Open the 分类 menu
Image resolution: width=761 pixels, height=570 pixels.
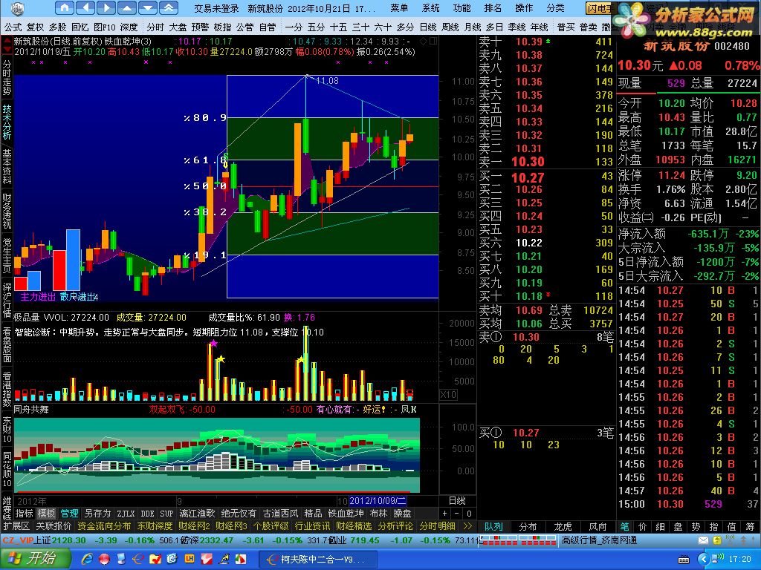tap(556, 8)
